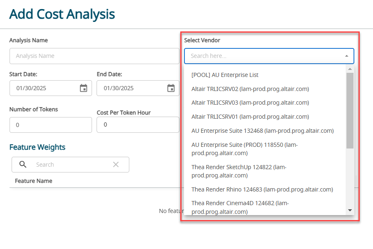Focus the Analysis Name input field
Screen dimensions: 373x249
[94, 56]
